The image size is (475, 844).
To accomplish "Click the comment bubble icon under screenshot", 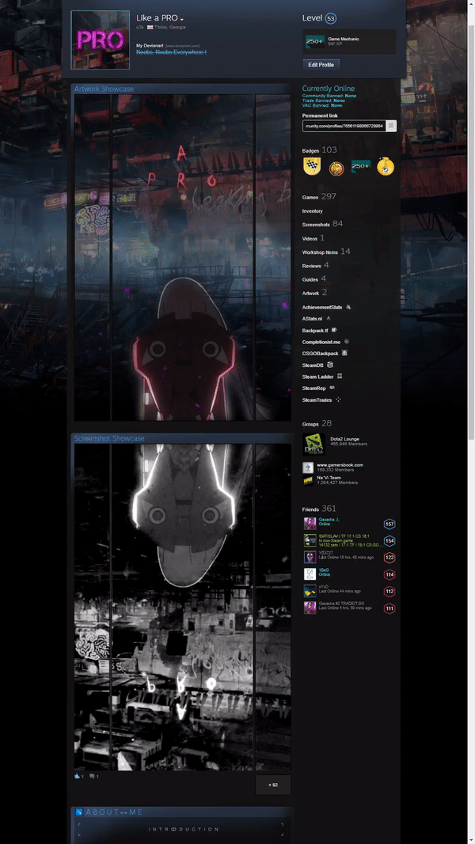I will tap(92, 776).
